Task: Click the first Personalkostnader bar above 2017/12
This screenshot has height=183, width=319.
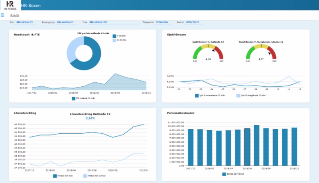Action: tap(191, 147)
